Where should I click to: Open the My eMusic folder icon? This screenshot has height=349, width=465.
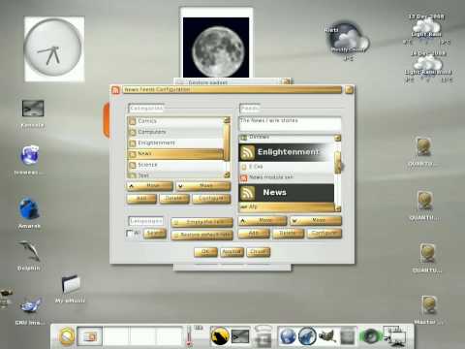coord(71,284)
